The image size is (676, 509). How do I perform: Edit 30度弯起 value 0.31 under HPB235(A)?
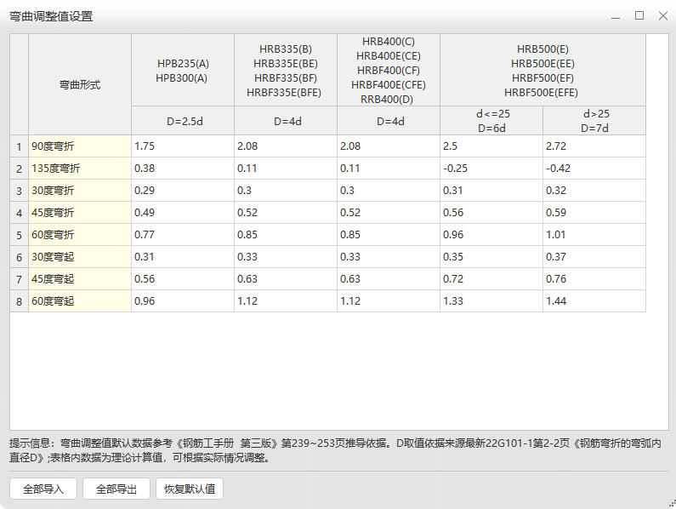(x=183, y=257)
